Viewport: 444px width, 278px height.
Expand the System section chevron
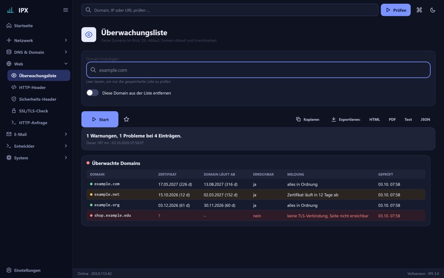click(66, 158)
